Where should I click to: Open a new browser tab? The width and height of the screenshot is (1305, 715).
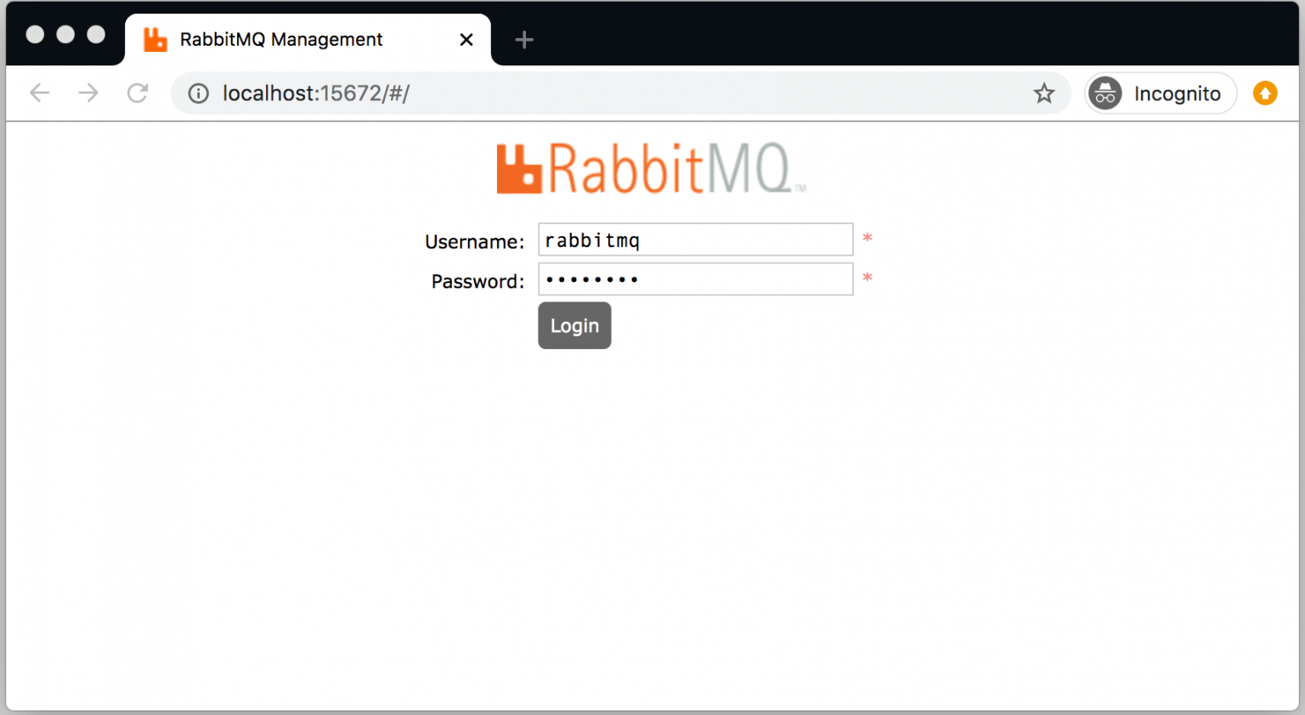(524, 39)
